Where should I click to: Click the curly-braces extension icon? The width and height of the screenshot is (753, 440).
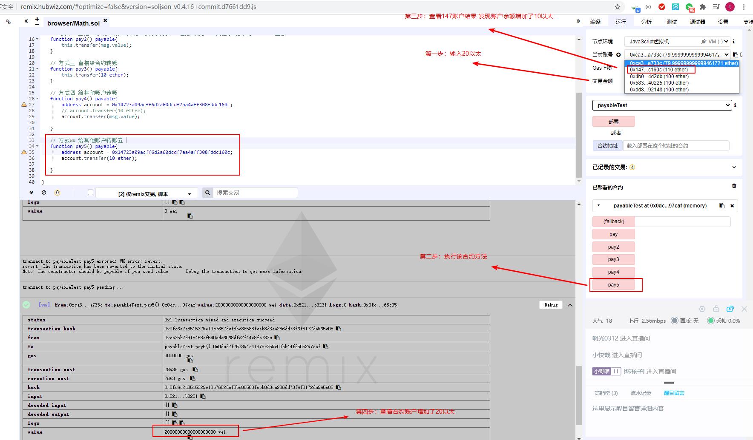[x=648, y=7]
